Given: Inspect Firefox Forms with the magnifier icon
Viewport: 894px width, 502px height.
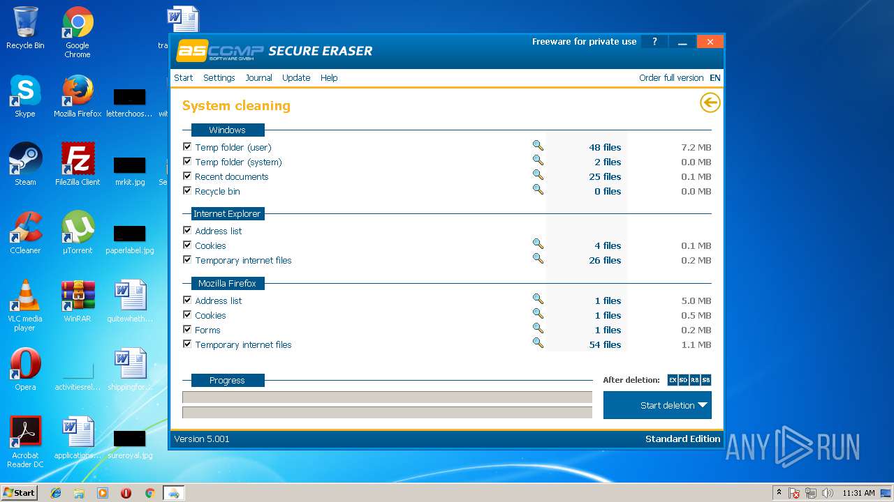Looking at the screenshot, I should click(x=538, y=328).
